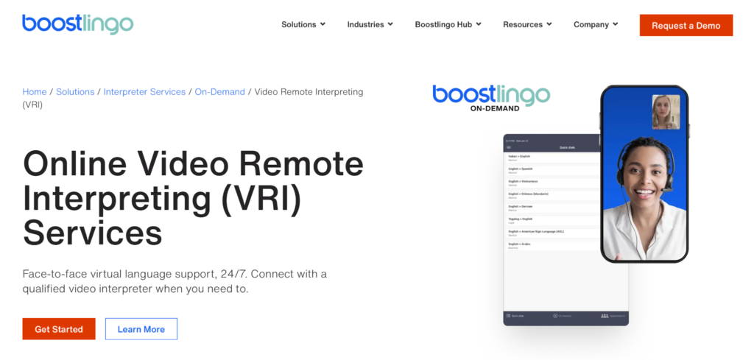This screenshot has width=754, height=360.
Task: Open the Solutions navigation menu
Action: tap(303, 24)
